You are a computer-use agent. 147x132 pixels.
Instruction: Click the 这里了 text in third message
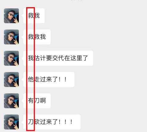pyautogui.click(x=79, y=58)
